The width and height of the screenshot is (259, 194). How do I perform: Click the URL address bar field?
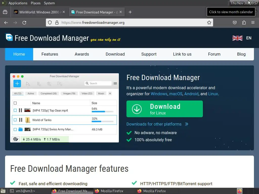[x=129, y=22]
